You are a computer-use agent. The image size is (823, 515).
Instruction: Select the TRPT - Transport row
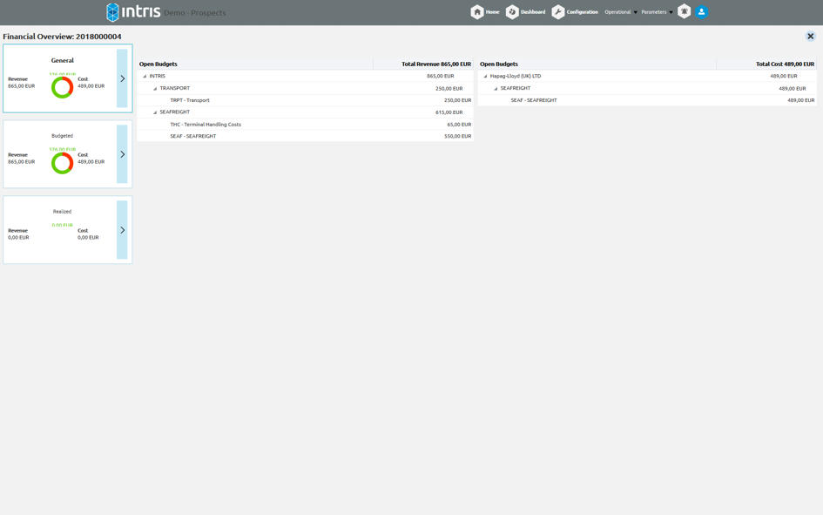coord(190,100)
